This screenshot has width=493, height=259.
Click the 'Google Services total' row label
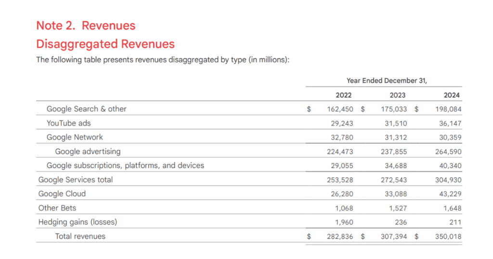click(x=76, y=180)
